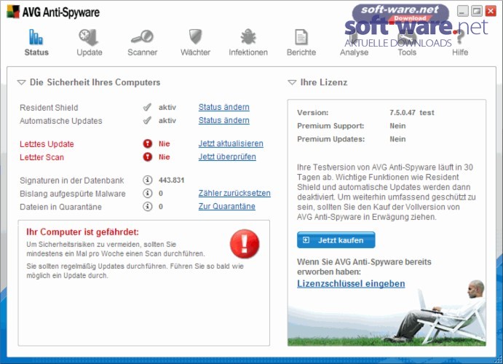Click the Letztes Update label
The image size is (503, 364).
(47, 144)
